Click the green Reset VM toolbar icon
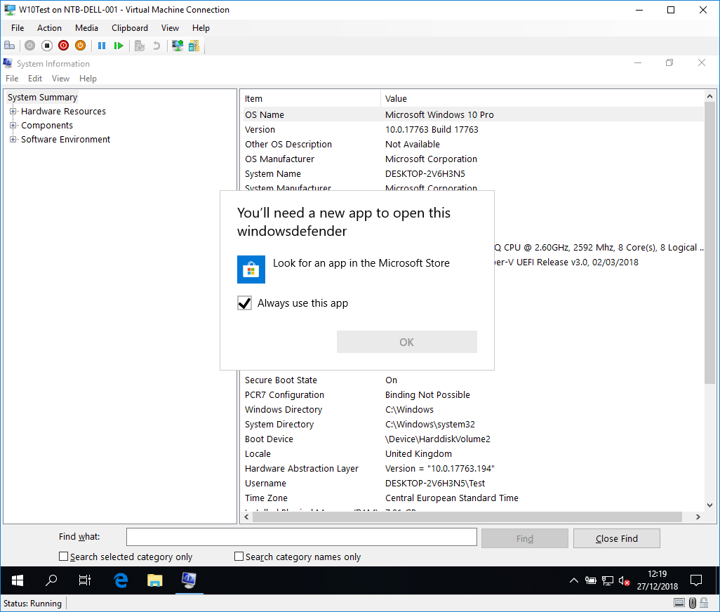This screenshot has width=720, height=612. (119, 46)
